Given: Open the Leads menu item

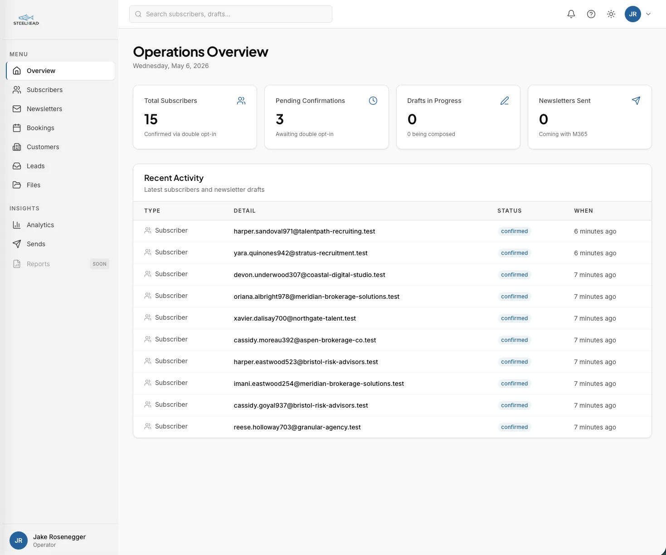Looking at the screenshot, I should (x=60, y=166).
